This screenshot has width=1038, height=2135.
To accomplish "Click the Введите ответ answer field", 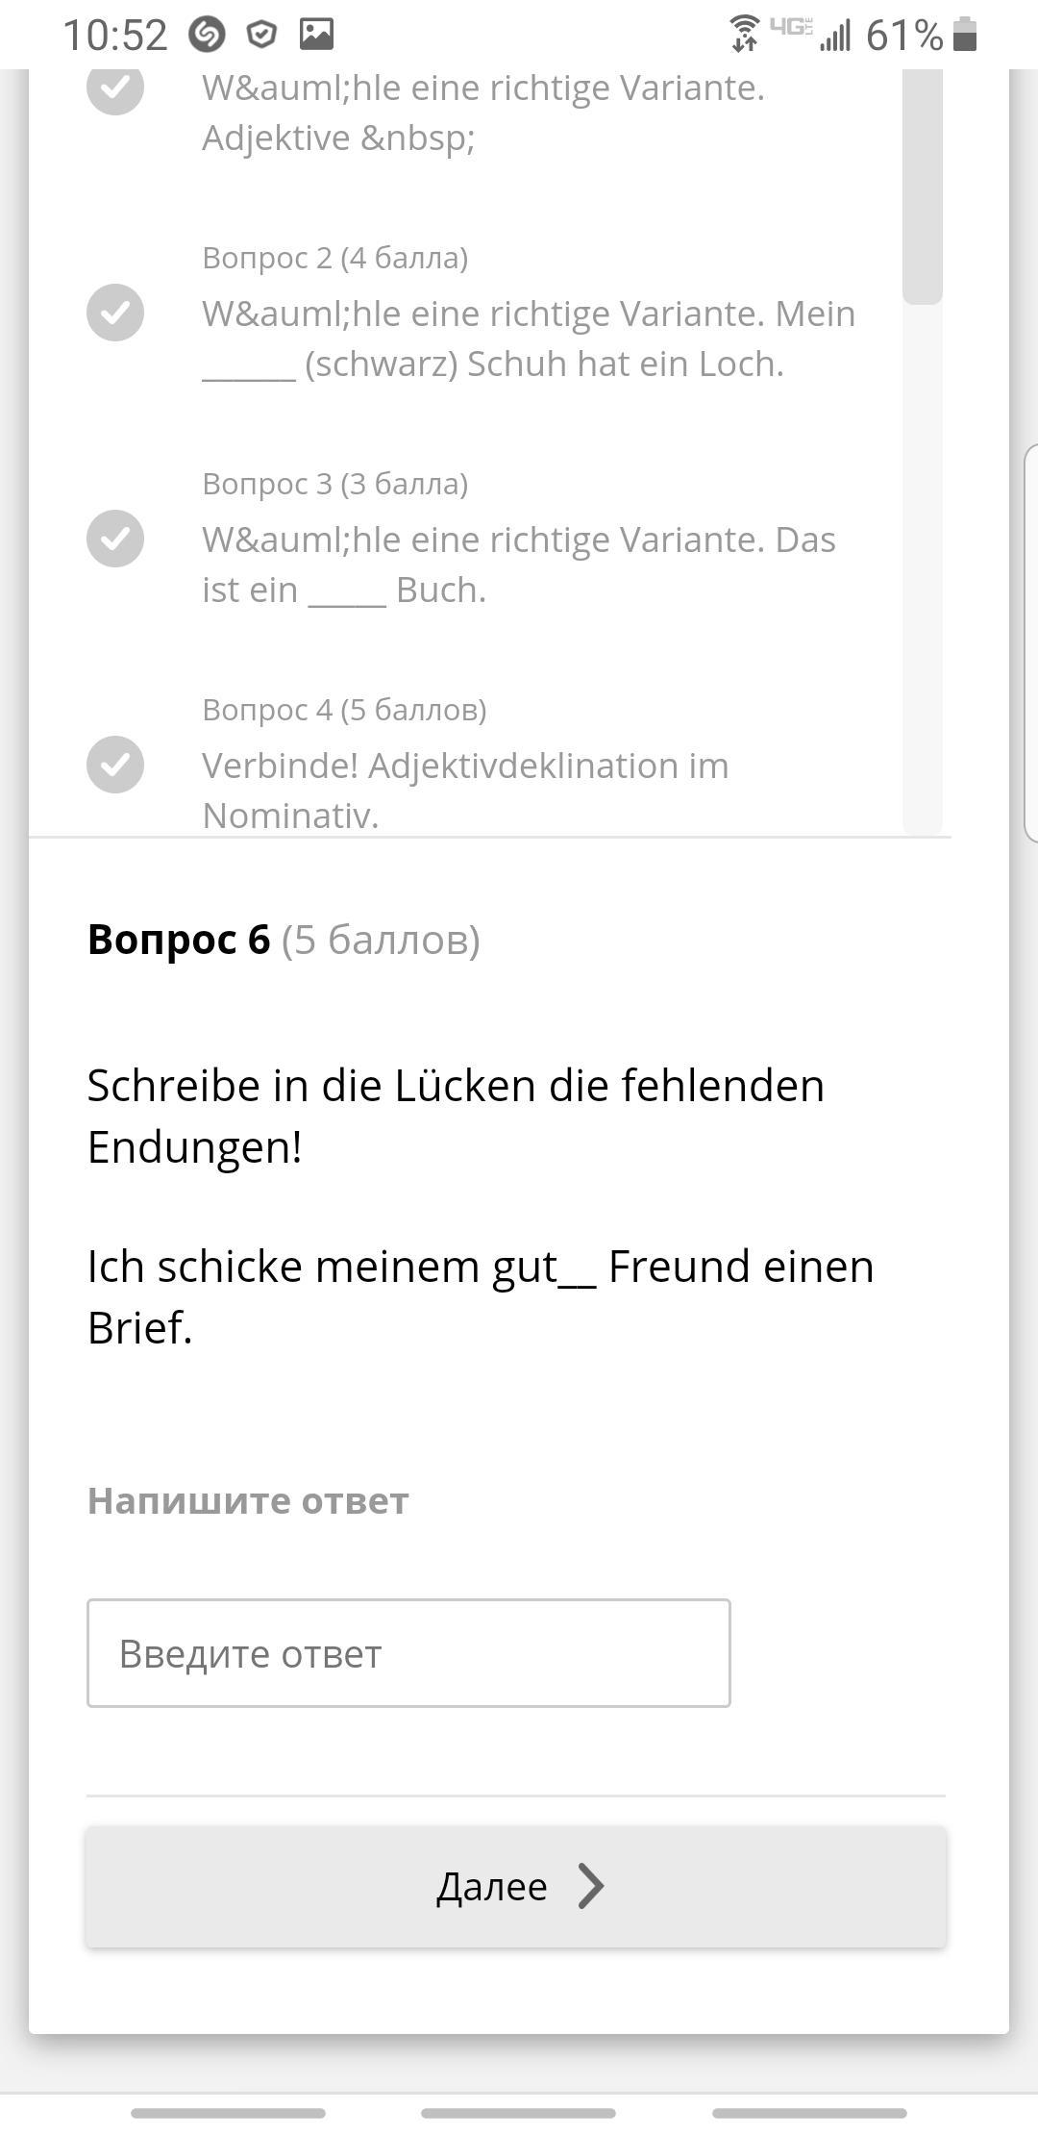I will point(408,1653).
